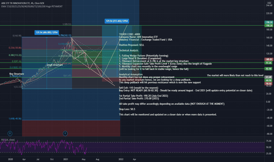Viewport: 274px width, 162px height.
Task: Click the 1(33.33) Fibonacci level label
Action: click(x=18, y=87)
